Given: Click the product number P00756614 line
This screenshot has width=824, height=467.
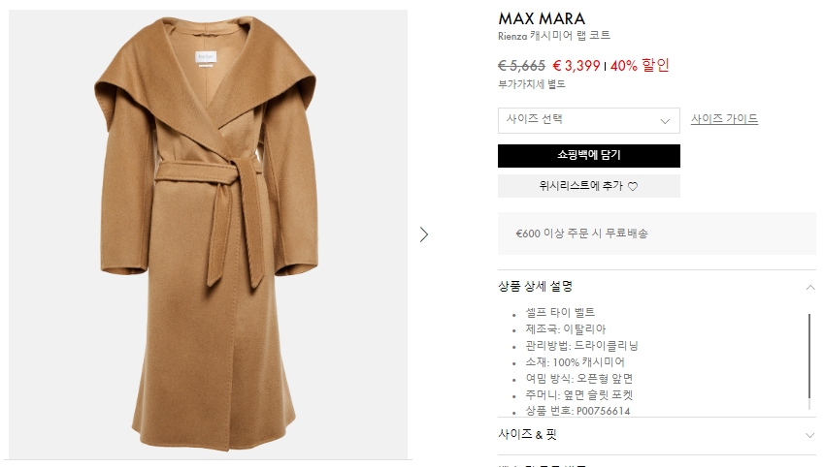Looking at the screenshot, I should [x=577, y=411].
